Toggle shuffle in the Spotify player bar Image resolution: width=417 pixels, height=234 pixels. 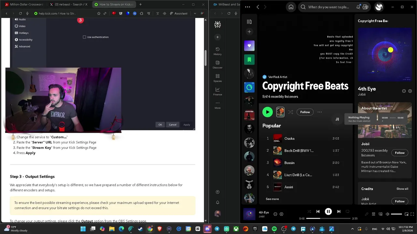pyautogui.click(x=309, y=212)
